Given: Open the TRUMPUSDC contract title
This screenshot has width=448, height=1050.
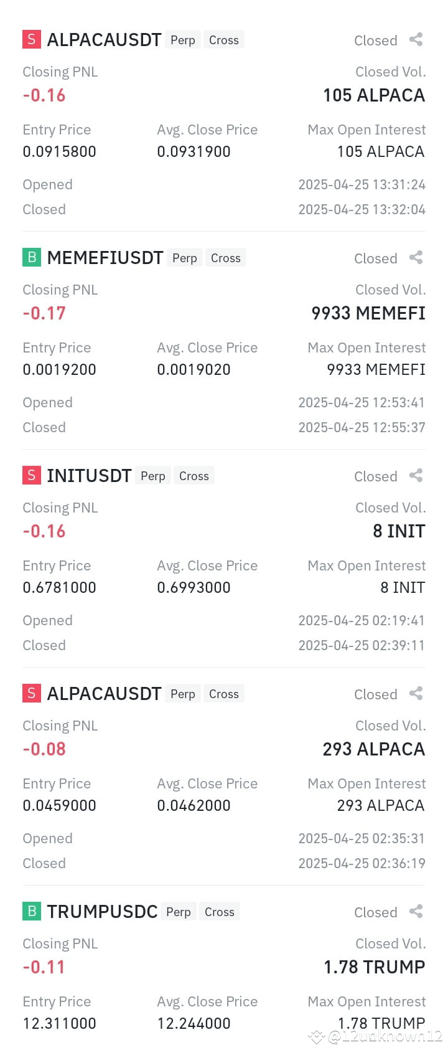Looking at the screenshot, I should [102, 912].
